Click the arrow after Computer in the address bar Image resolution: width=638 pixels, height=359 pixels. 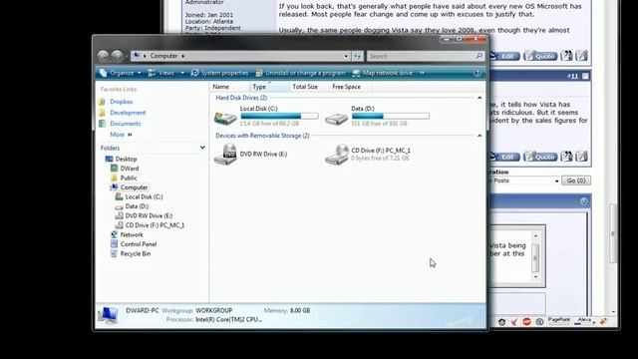[183, 56]
